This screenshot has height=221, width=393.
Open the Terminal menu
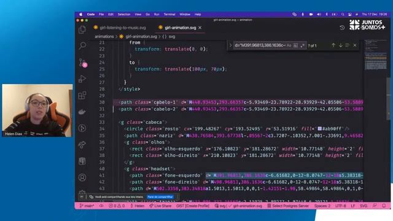[x=169, y=15]
